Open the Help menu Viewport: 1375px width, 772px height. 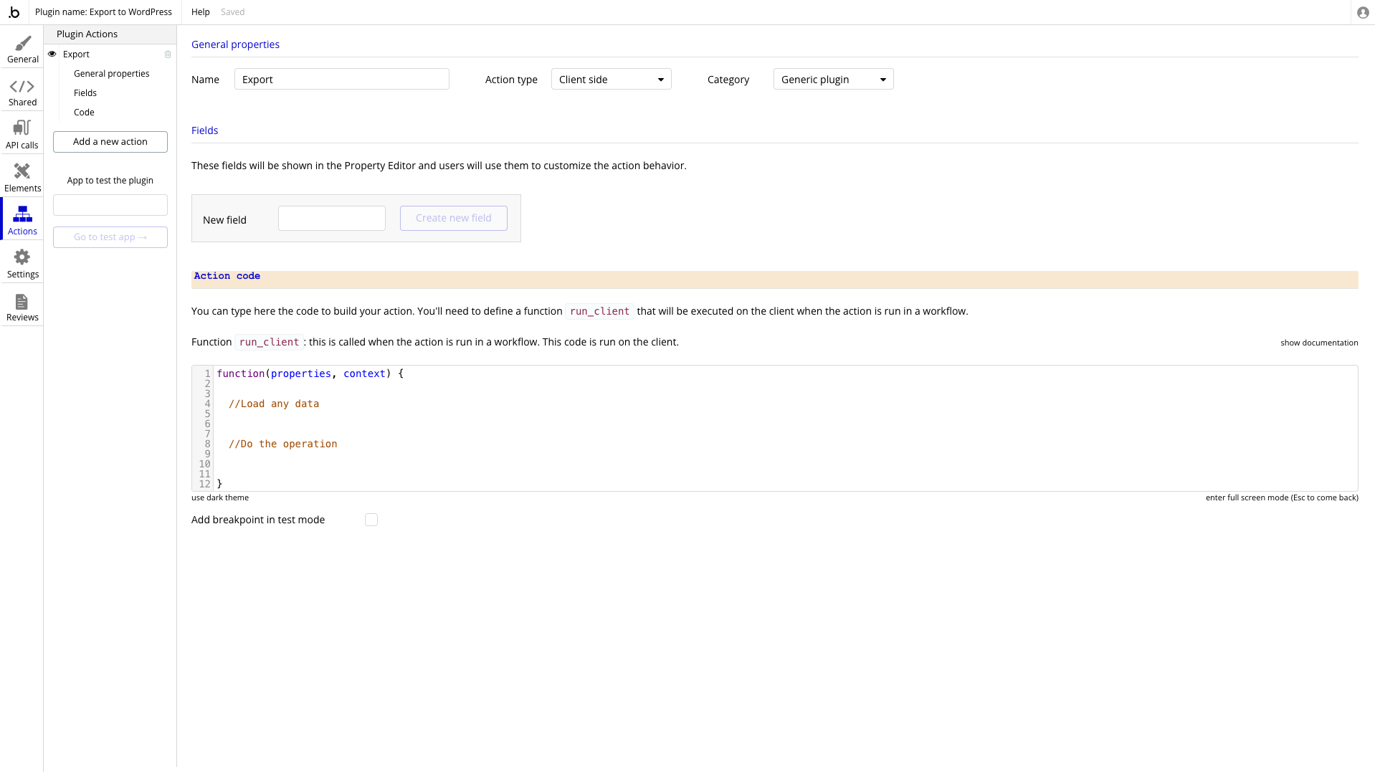pyautogui.click(x=200, y=12)
